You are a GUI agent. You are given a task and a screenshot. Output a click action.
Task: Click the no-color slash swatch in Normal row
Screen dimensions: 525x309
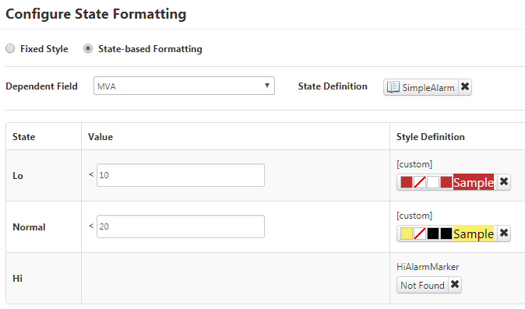[x=420, y=234]
